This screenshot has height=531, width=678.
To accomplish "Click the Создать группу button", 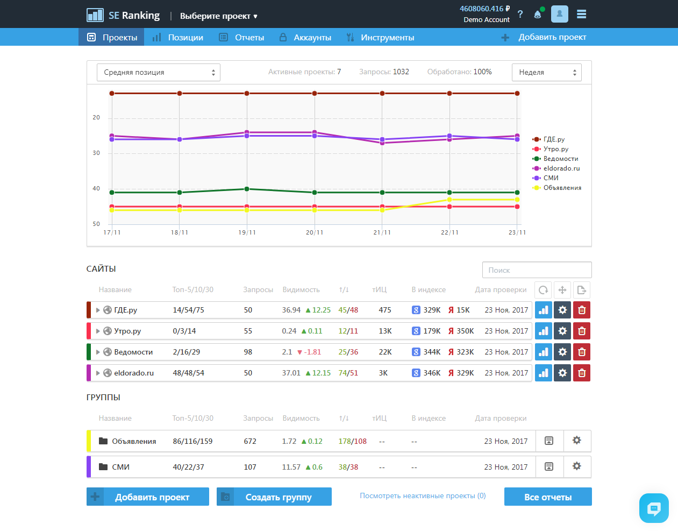I will coord(274,497).
